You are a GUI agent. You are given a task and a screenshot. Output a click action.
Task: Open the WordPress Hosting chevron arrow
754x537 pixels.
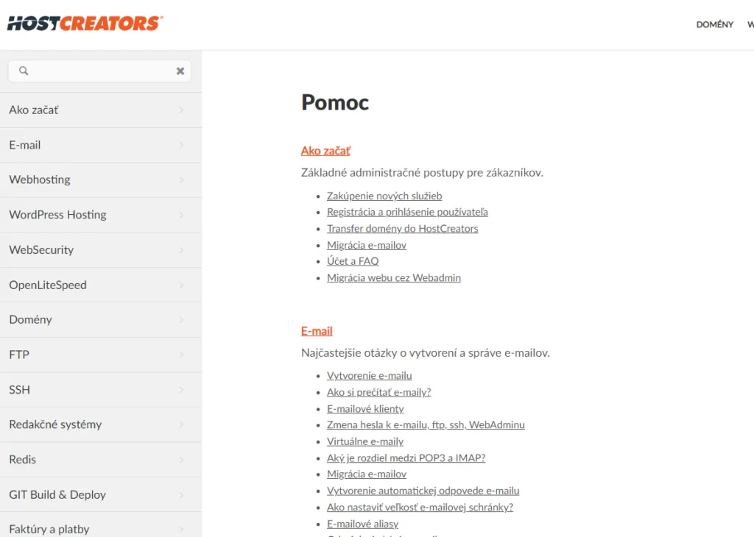pyautogui.click(x=182, y=215)
